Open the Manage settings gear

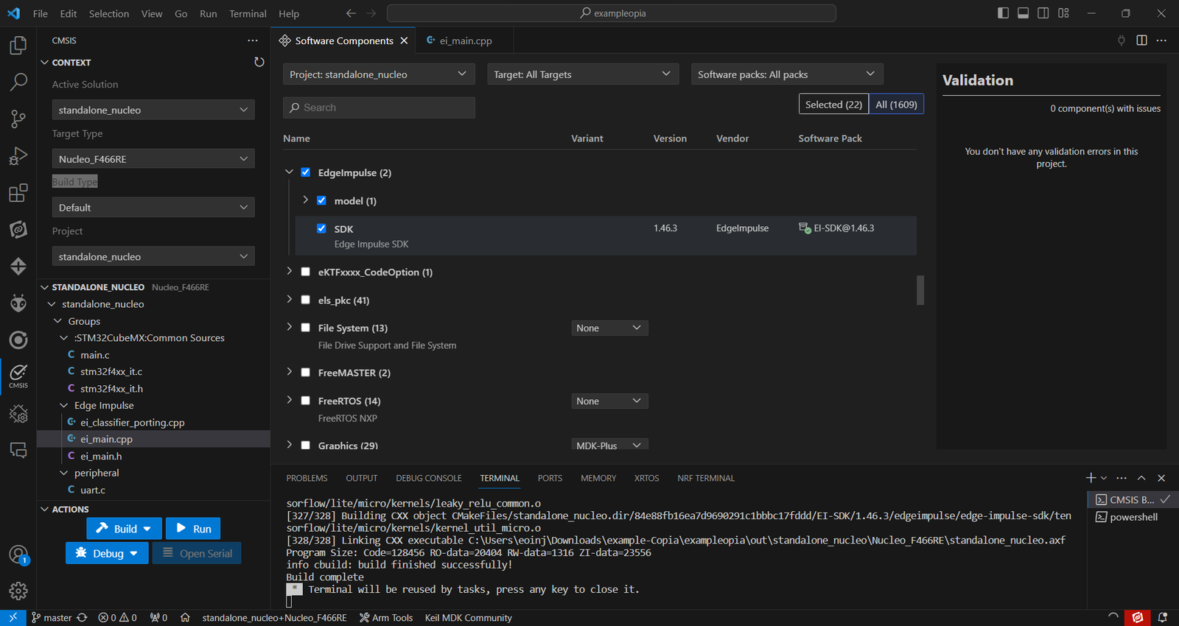[18, 591]
